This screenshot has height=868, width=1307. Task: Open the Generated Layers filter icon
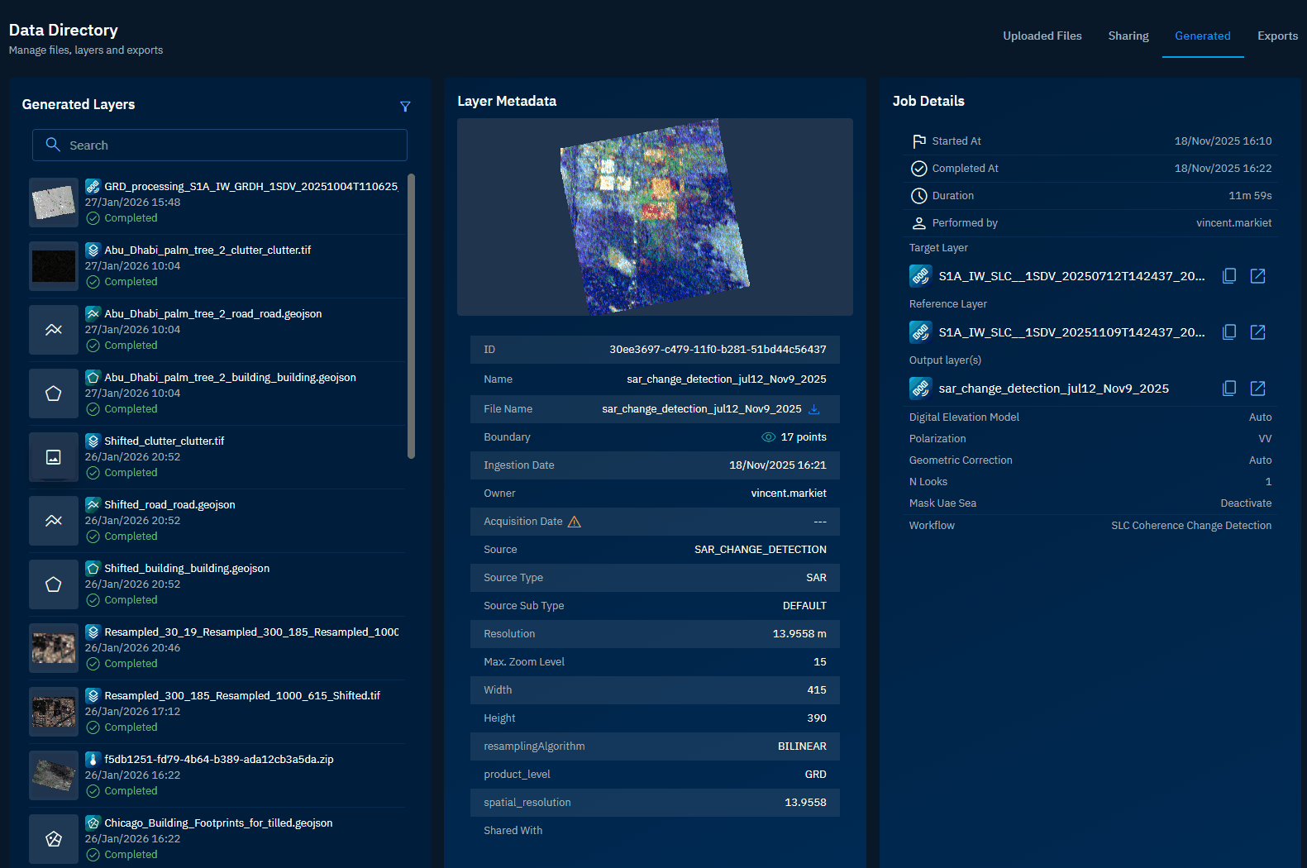tap(405, 107)
